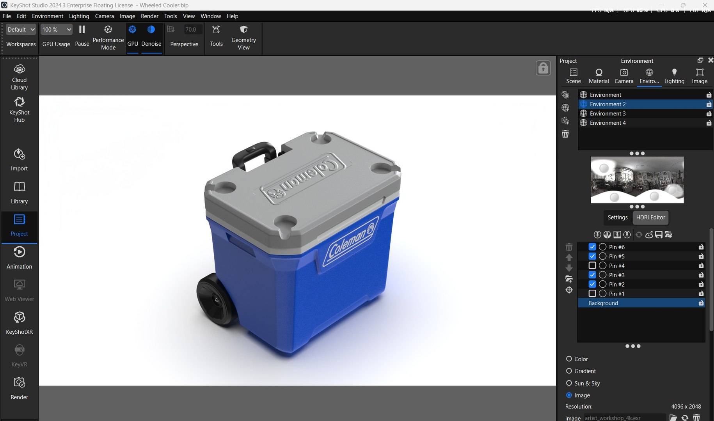Move the pin up with the arrow icon
This screenshot has width=714, height=421.
[x=569, y=257]
